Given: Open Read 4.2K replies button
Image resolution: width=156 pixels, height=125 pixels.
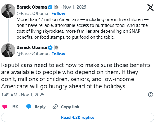Looking at the screenshot, I should coord(78,117).
